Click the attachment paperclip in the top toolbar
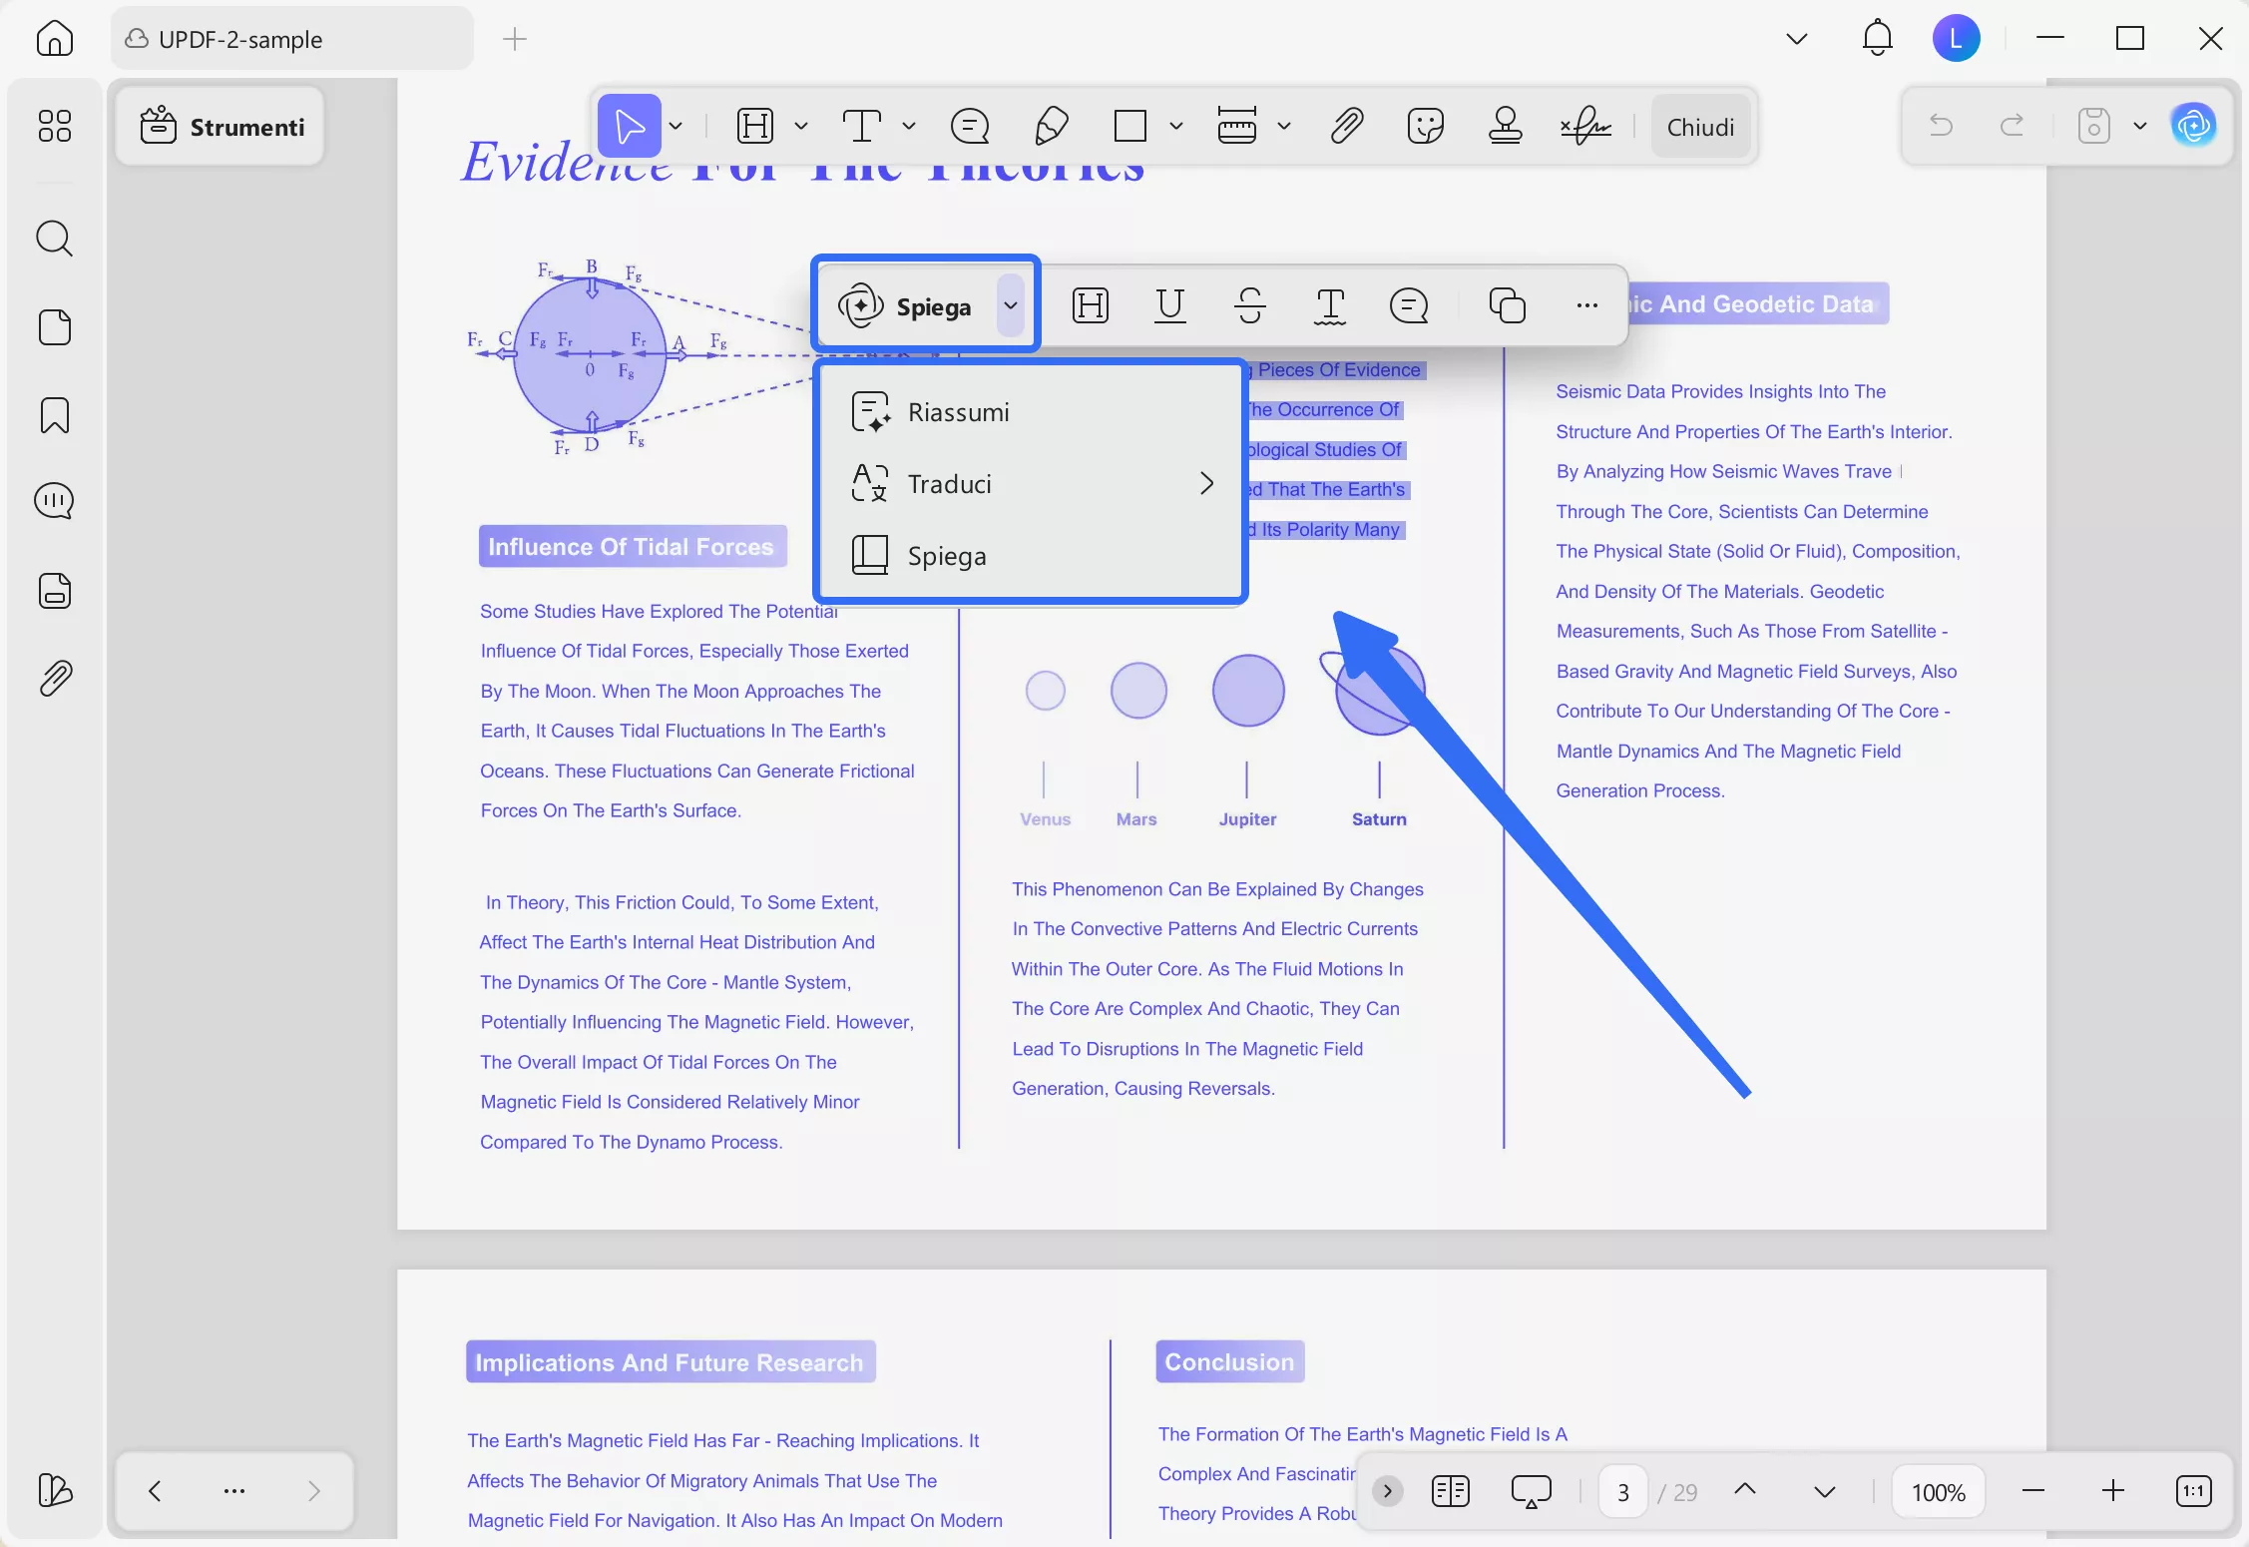The height and width of the screenshot is (1547, 2249). 1347,126
